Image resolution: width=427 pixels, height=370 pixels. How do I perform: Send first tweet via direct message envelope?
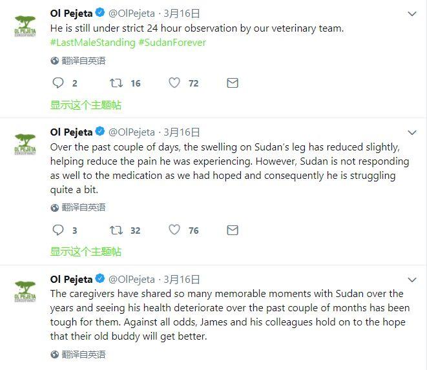233,83
